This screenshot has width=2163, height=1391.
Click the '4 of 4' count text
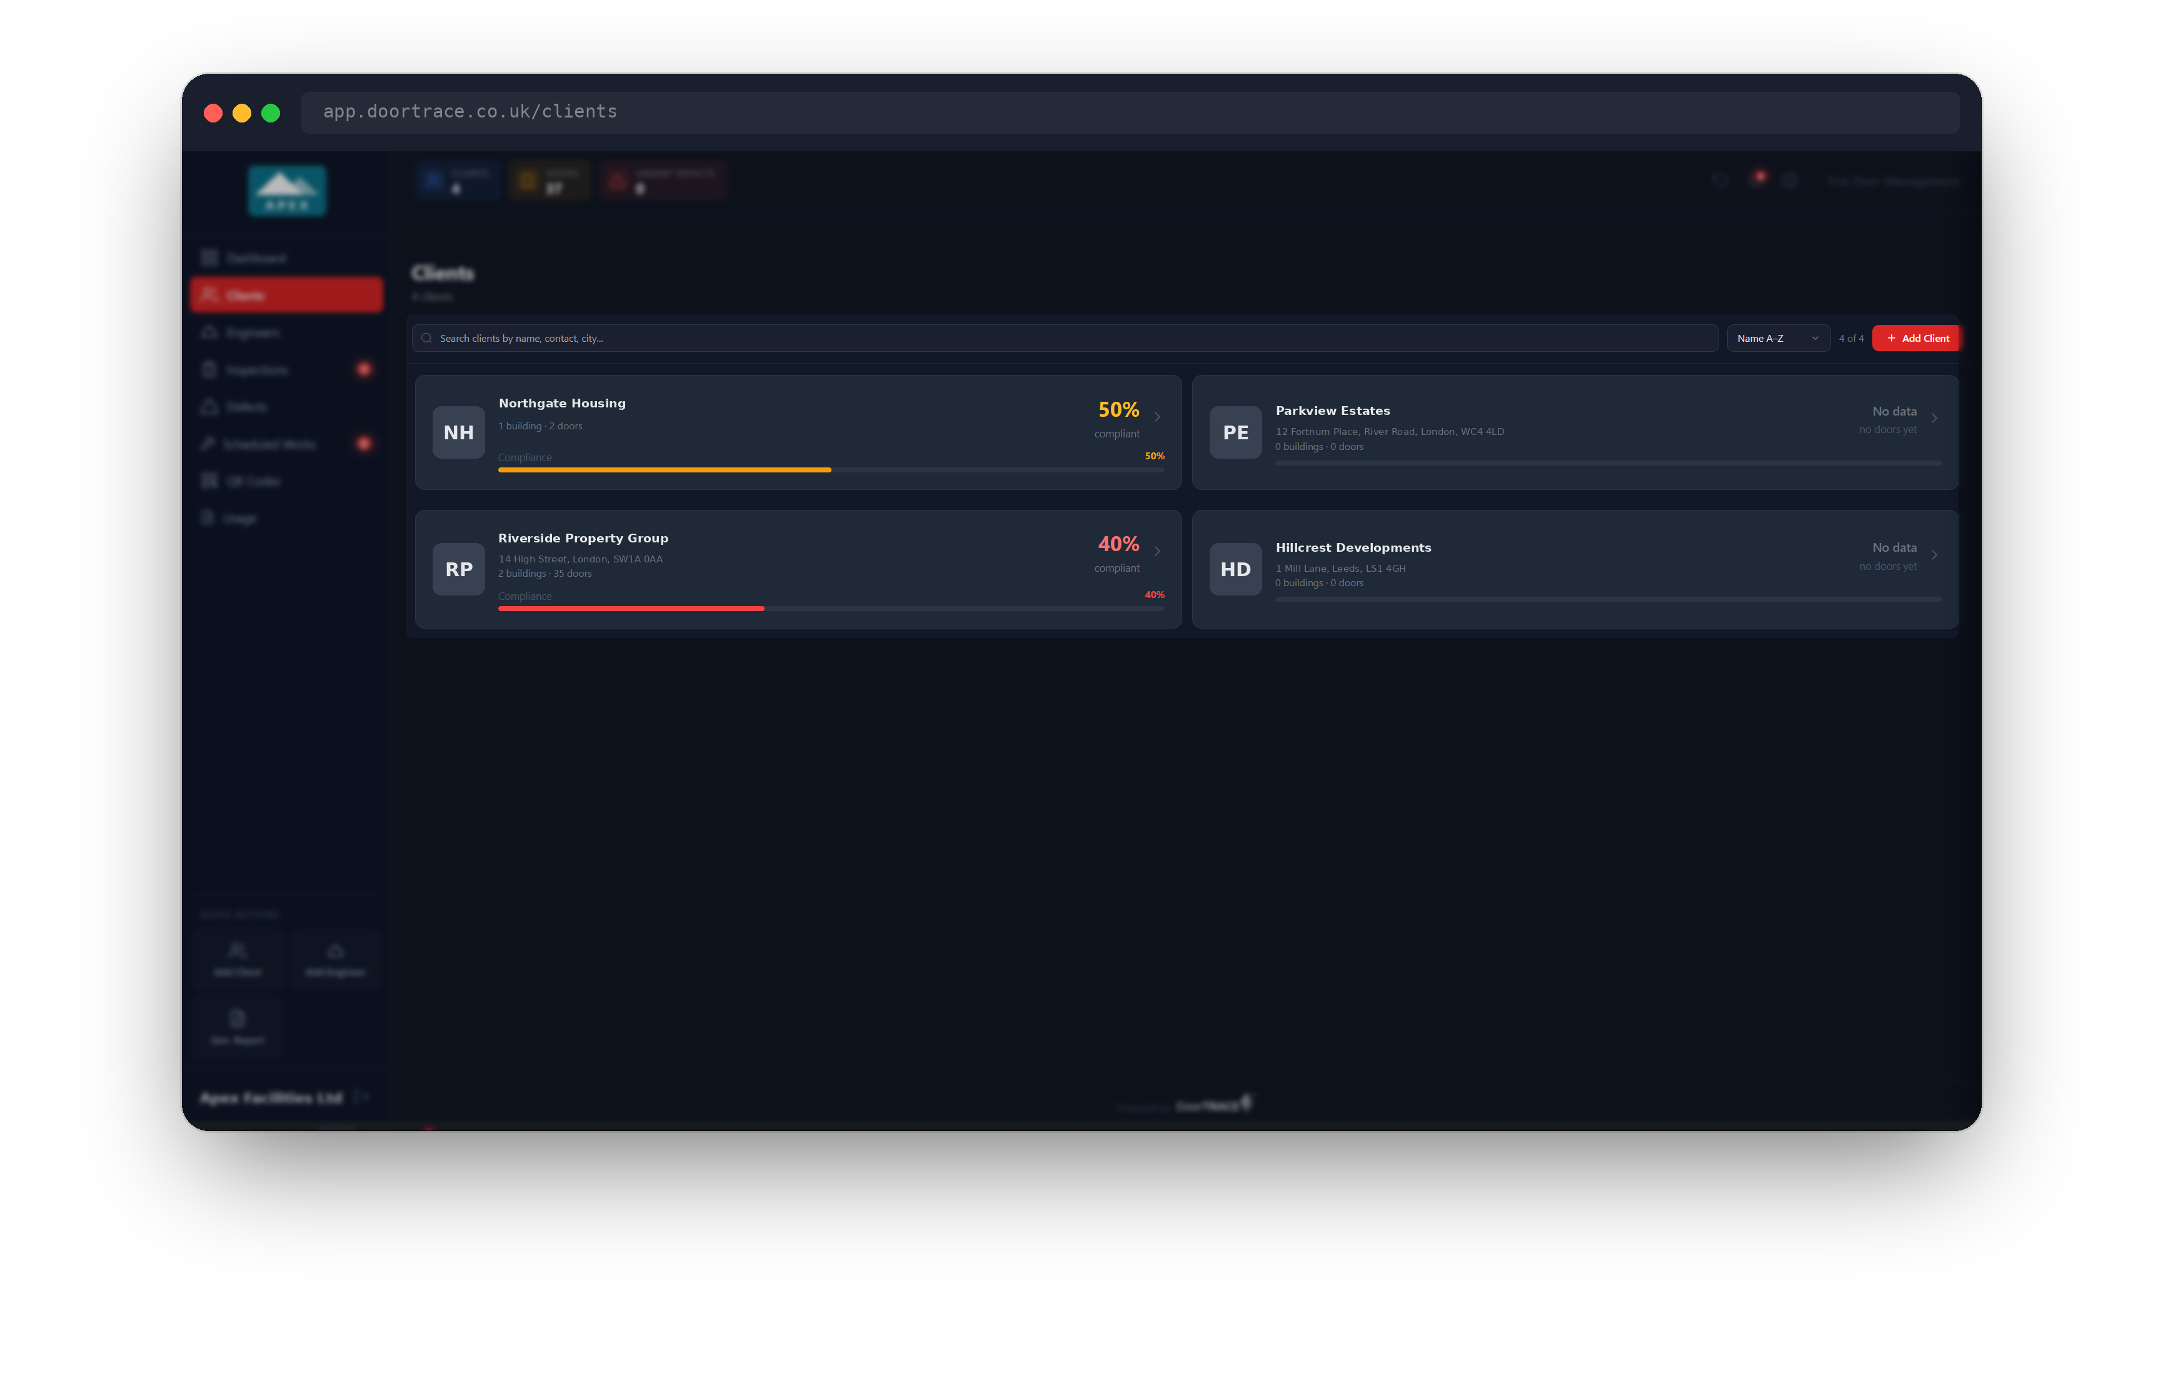(1850, 338)
